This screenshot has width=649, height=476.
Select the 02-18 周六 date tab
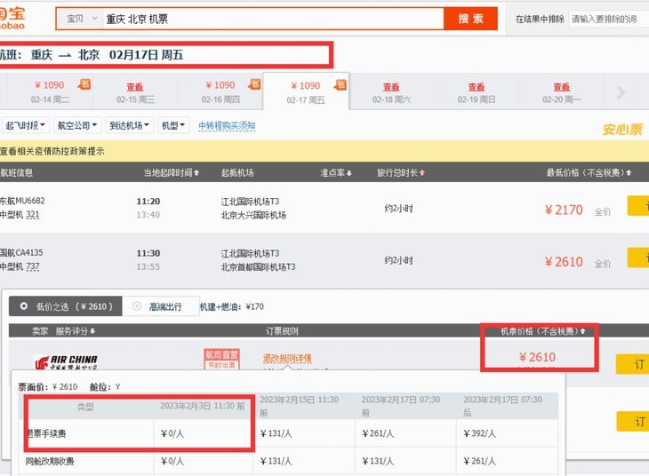click(x=391, y=92)
